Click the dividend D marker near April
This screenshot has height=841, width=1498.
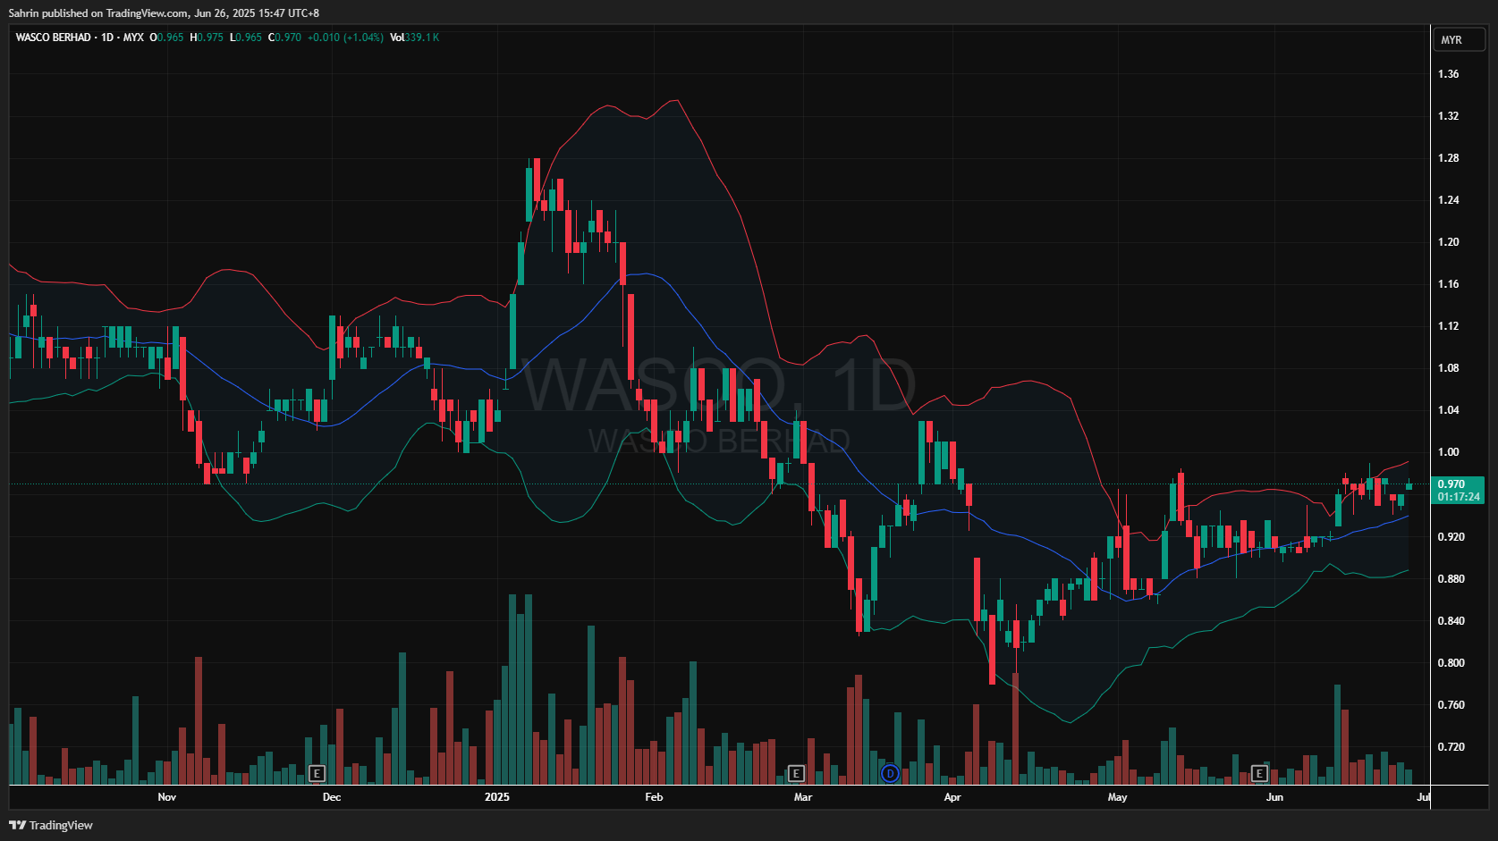pyautogui.click(x=890, y=773)
